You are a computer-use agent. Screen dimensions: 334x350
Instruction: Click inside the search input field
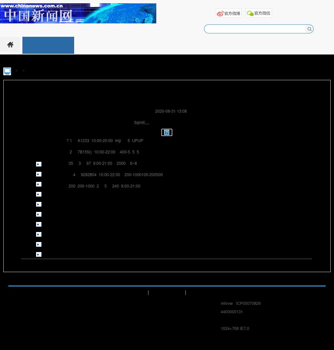pyautogui.click(x=255, y=29)
